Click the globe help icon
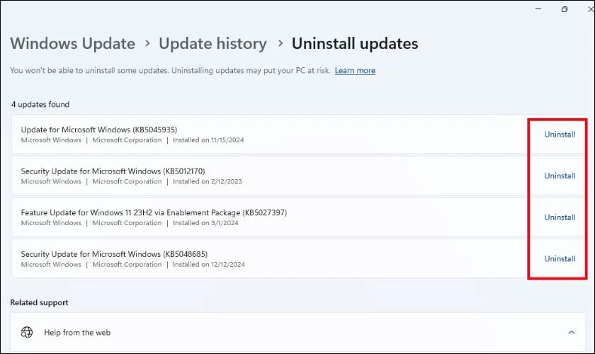This screenshot has height=354, width=595. [27, 332]
